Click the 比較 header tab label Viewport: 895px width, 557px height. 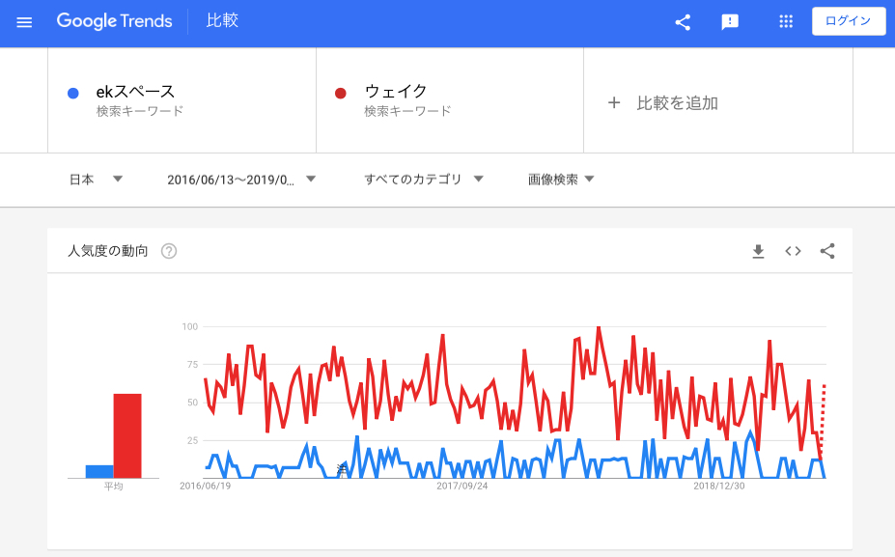(x=222, y=20)
